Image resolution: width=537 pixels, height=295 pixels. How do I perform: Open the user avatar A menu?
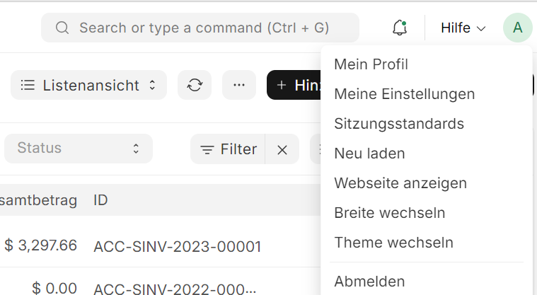[x=518, y=28]
